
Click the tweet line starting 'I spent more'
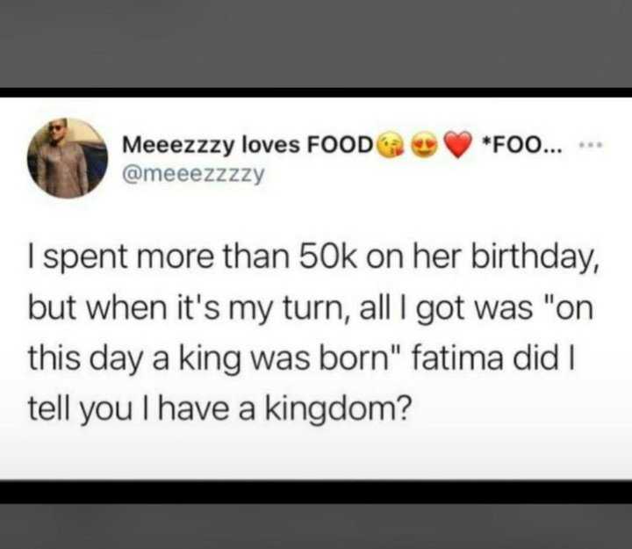tap(314, 258)
